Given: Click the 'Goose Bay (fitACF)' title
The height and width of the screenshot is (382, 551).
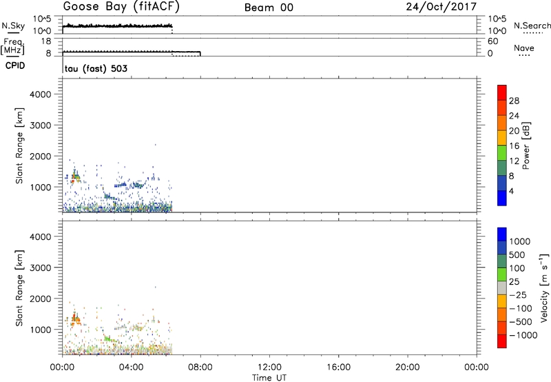Looking at the screenshot, I should pos(121,7).
